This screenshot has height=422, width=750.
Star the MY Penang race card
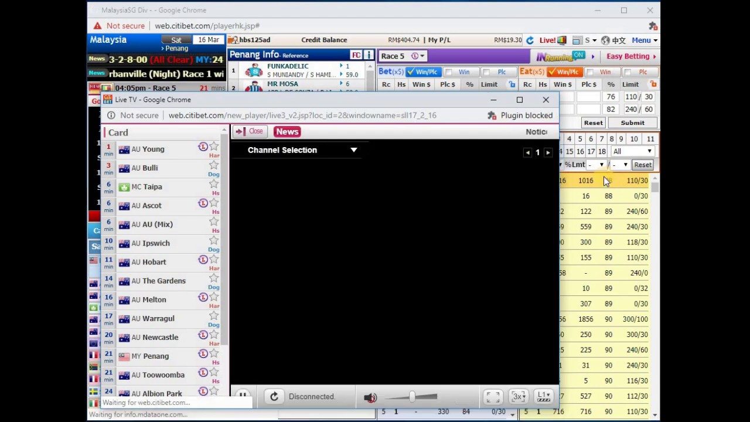[x=214, y=353]
